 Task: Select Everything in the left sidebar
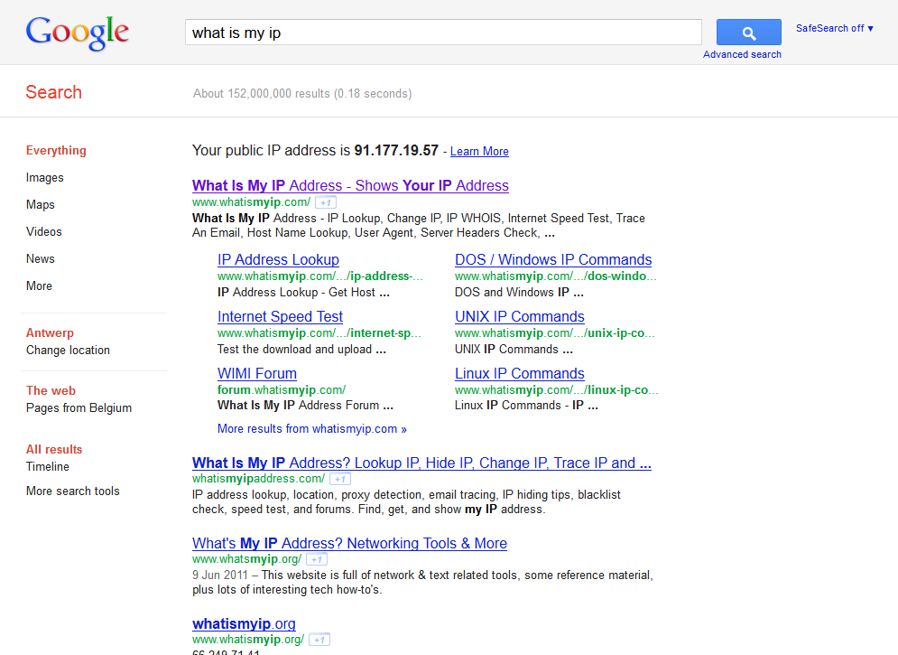56,150
